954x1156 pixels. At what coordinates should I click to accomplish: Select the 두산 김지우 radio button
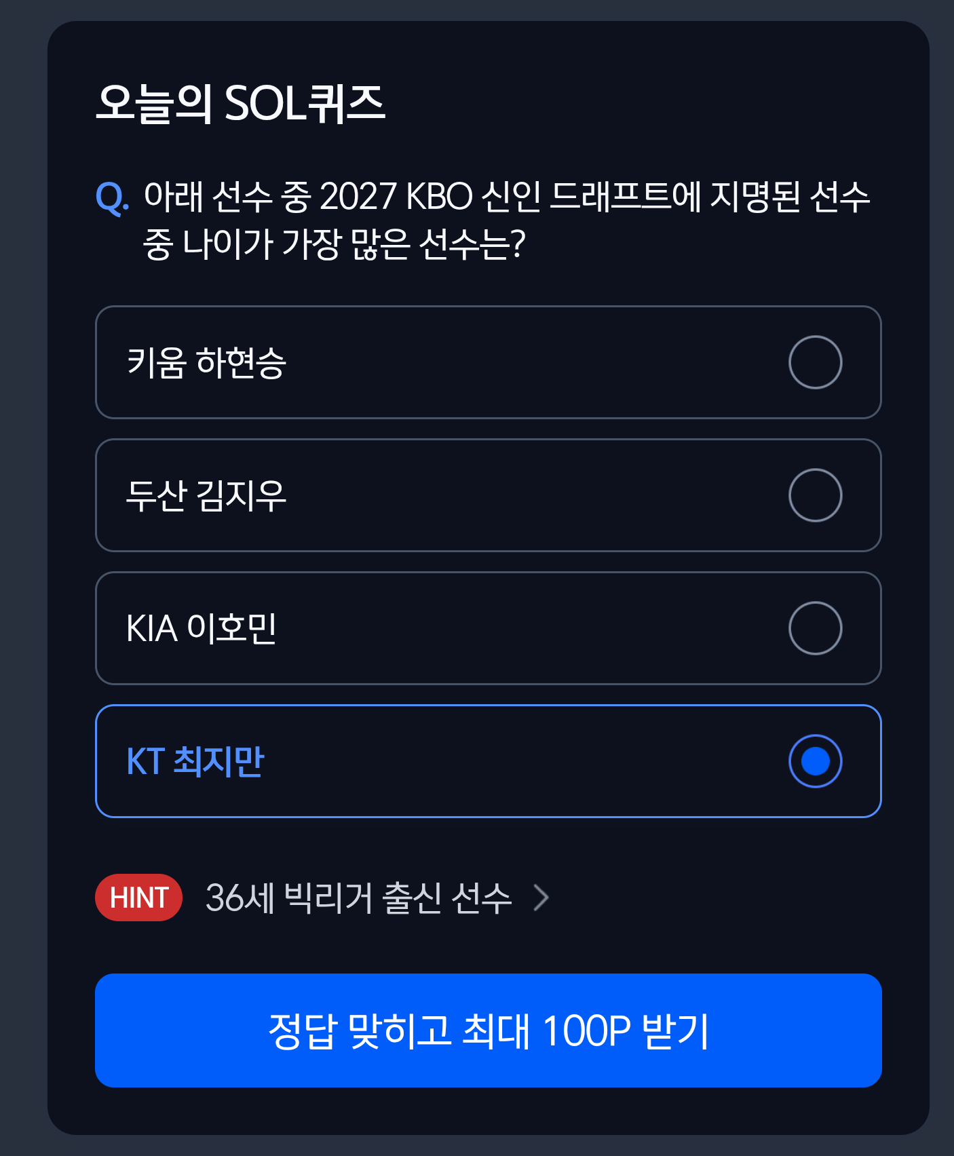coord(815,495)
